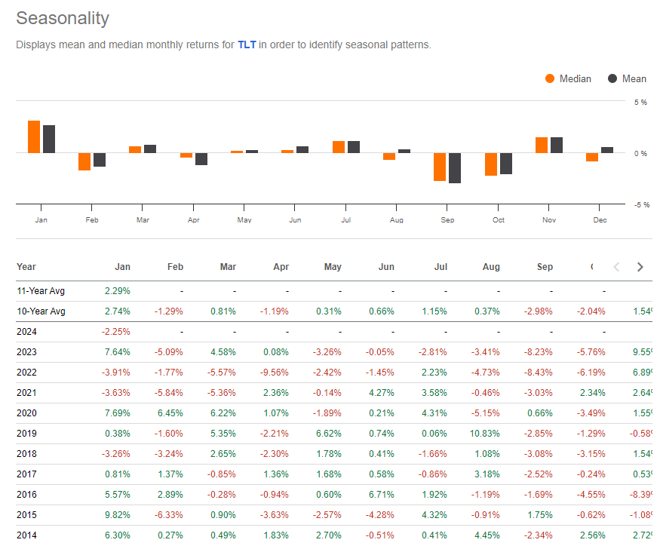Open the TLT ticker link

[247, 44]
